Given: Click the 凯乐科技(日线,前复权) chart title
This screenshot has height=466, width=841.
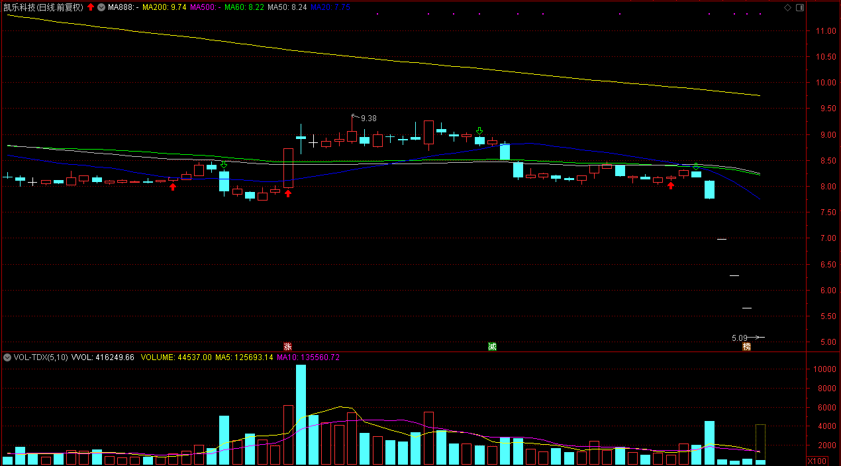Looking at the screenshot, I should coord(43,7).
